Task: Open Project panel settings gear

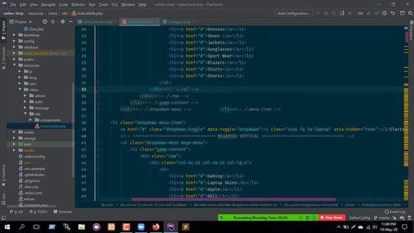Action: [63, 21]
